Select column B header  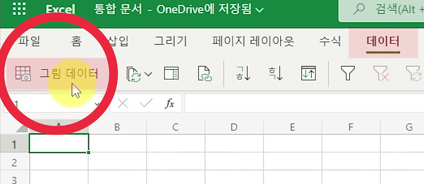117,127
